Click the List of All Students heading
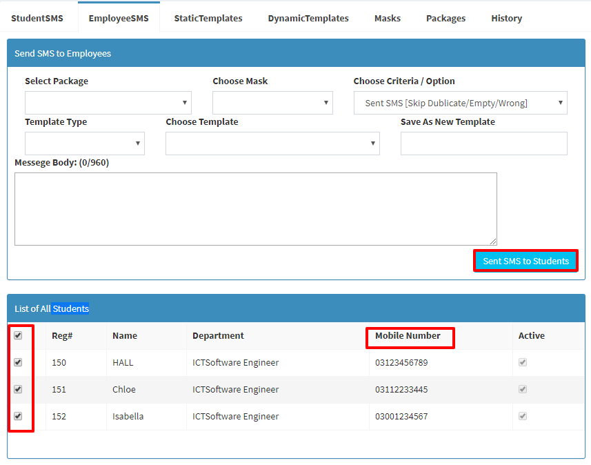Screen dimensions: 591x465 [52, 308]
